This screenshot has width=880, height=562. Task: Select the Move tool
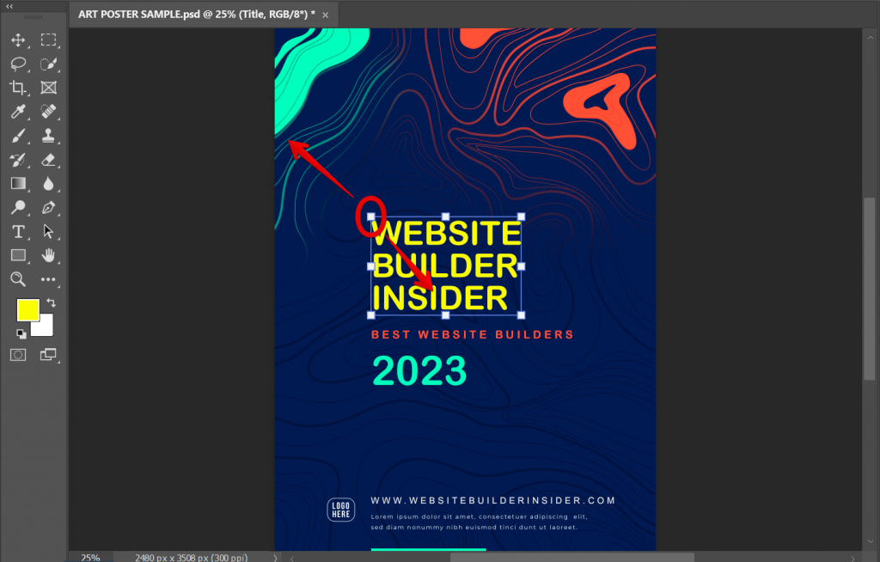pos(18,40)
